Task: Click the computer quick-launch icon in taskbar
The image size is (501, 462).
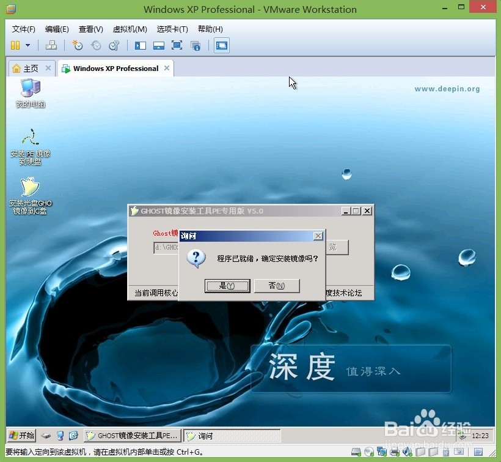Action: 60,436
